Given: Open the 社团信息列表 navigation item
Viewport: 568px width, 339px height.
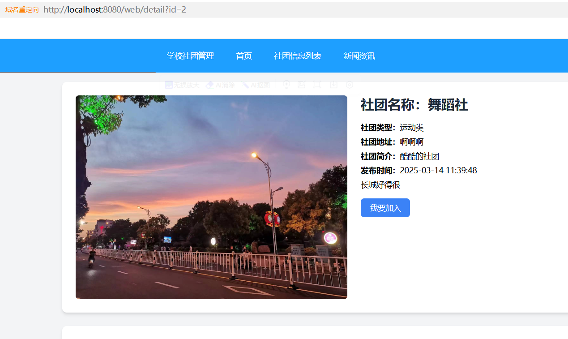Looking at the screenshot, I should coord(298,56).
